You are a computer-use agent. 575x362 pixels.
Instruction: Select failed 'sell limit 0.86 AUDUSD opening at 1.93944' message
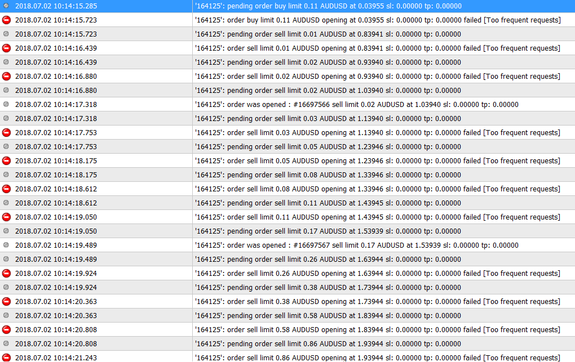[x=377, y=357]
